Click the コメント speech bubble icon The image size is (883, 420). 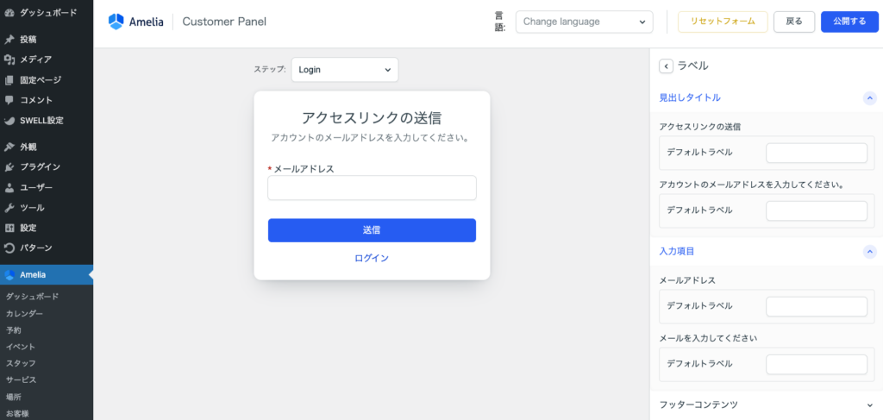click(9, 100)
